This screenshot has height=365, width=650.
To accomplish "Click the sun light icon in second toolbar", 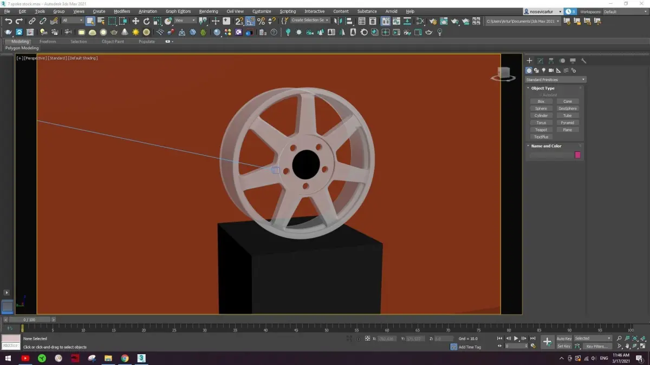I will pos(135,32).
